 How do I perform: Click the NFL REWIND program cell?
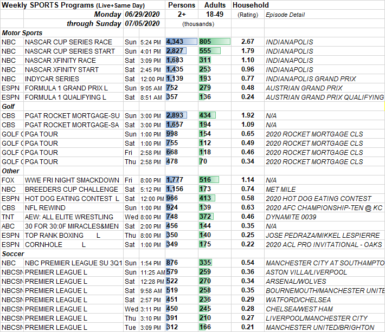(x=45, y=208)
